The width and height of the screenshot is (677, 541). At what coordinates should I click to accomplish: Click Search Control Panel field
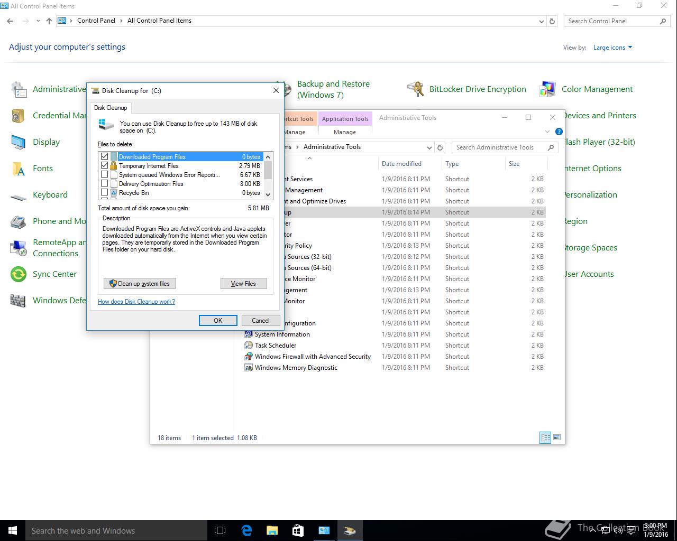pyautogui.click(x=616, y=21)
